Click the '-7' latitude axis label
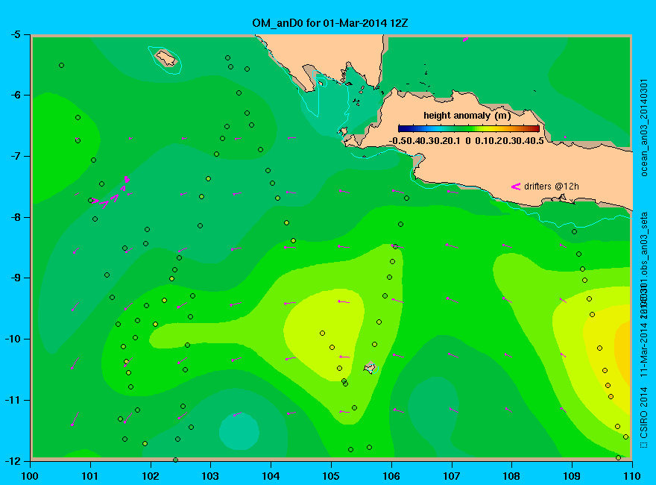The width and height of the screenshot is (656, 485). click(15, 156)
